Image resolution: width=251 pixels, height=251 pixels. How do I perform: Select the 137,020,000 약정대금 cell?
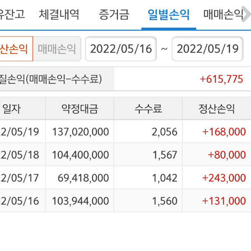pyautogui.click(x=80, y=132)
